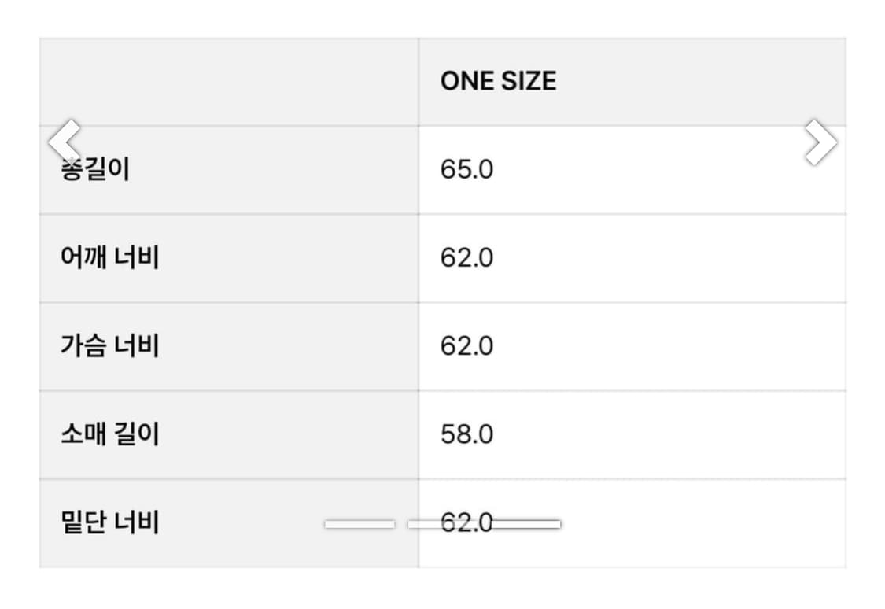Select the 62.0 shoulder width value
Image resolution: width=885 pixels, height=609 pixels.
(468, 257)
